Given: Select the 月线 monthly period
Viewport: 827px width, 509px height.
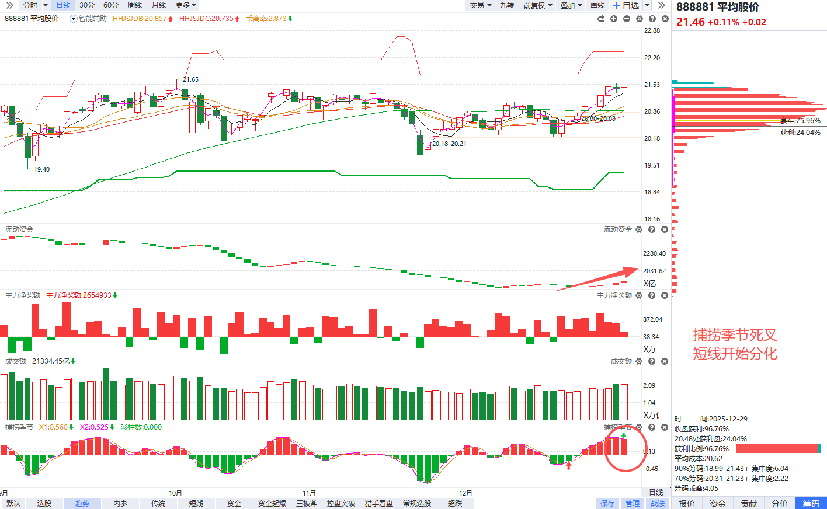Looking at the screenshot, I should [x=159, y=5].
